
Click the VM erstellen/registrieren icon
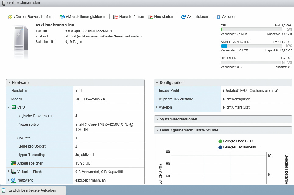(x=62, y=17)
